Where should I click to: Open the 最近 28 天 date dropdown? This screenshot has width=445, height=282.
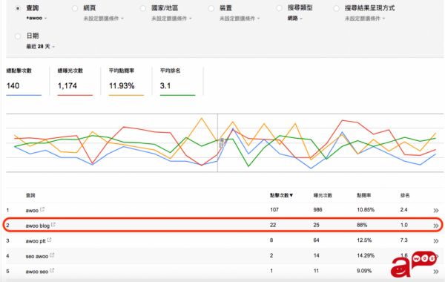[x=40, y=46]
